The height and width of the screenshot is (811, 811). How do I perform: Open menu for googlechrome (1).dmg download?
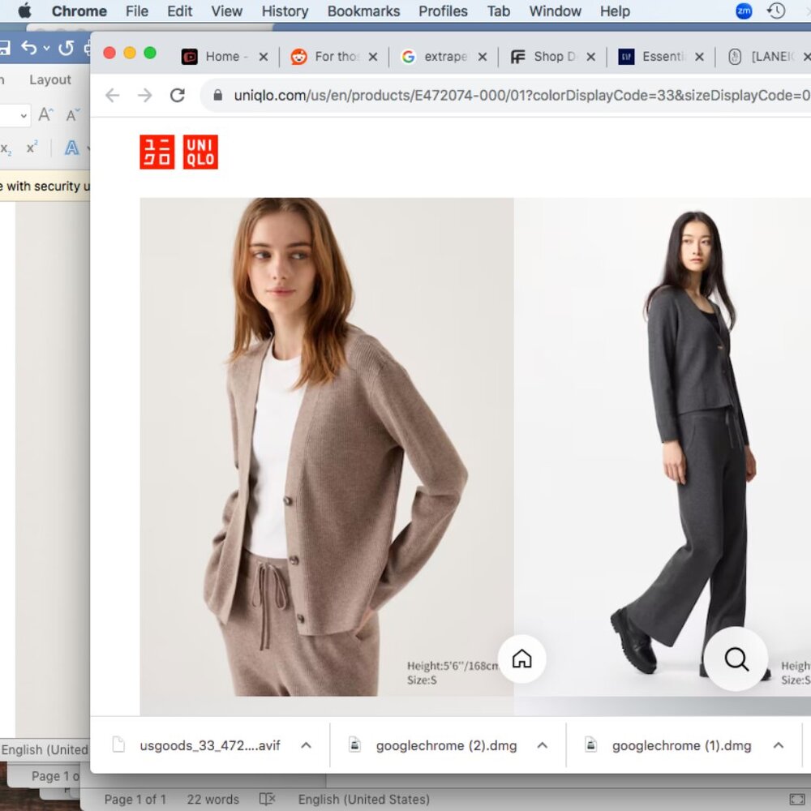pyautogui.click(x=779, y=745)
